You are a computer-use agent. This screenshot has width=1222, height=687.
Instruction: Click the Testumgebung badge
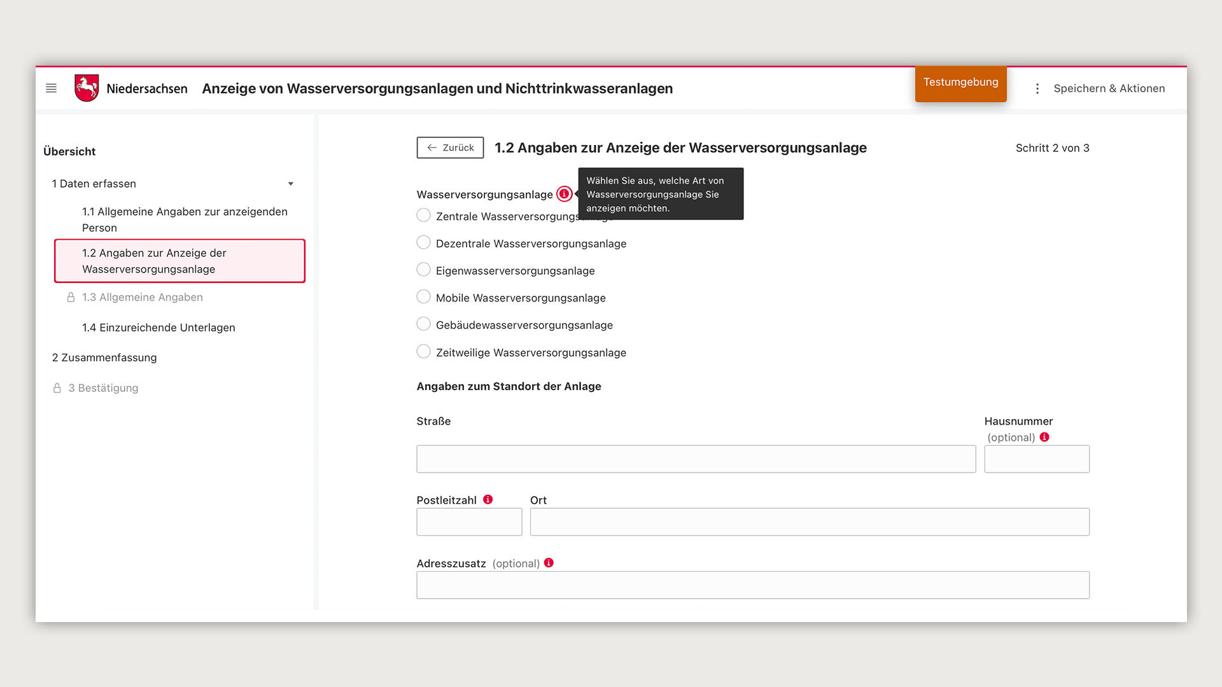coord(960,83)
